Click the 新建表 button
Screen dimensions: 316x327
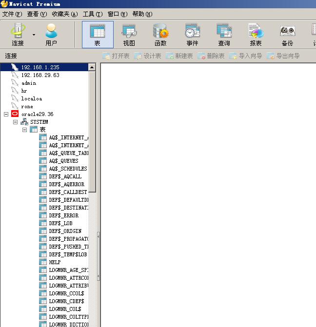coord(179,56)
